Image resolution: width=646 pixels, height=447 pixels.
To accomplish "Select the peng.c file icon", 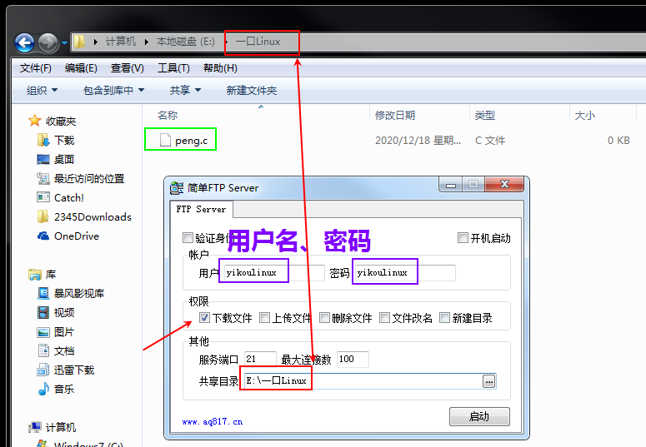I will coord(165,141).
